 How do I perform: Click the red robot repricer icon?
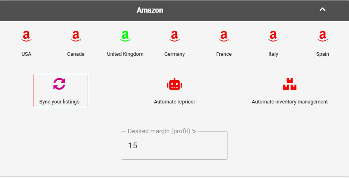pos(174,84)
